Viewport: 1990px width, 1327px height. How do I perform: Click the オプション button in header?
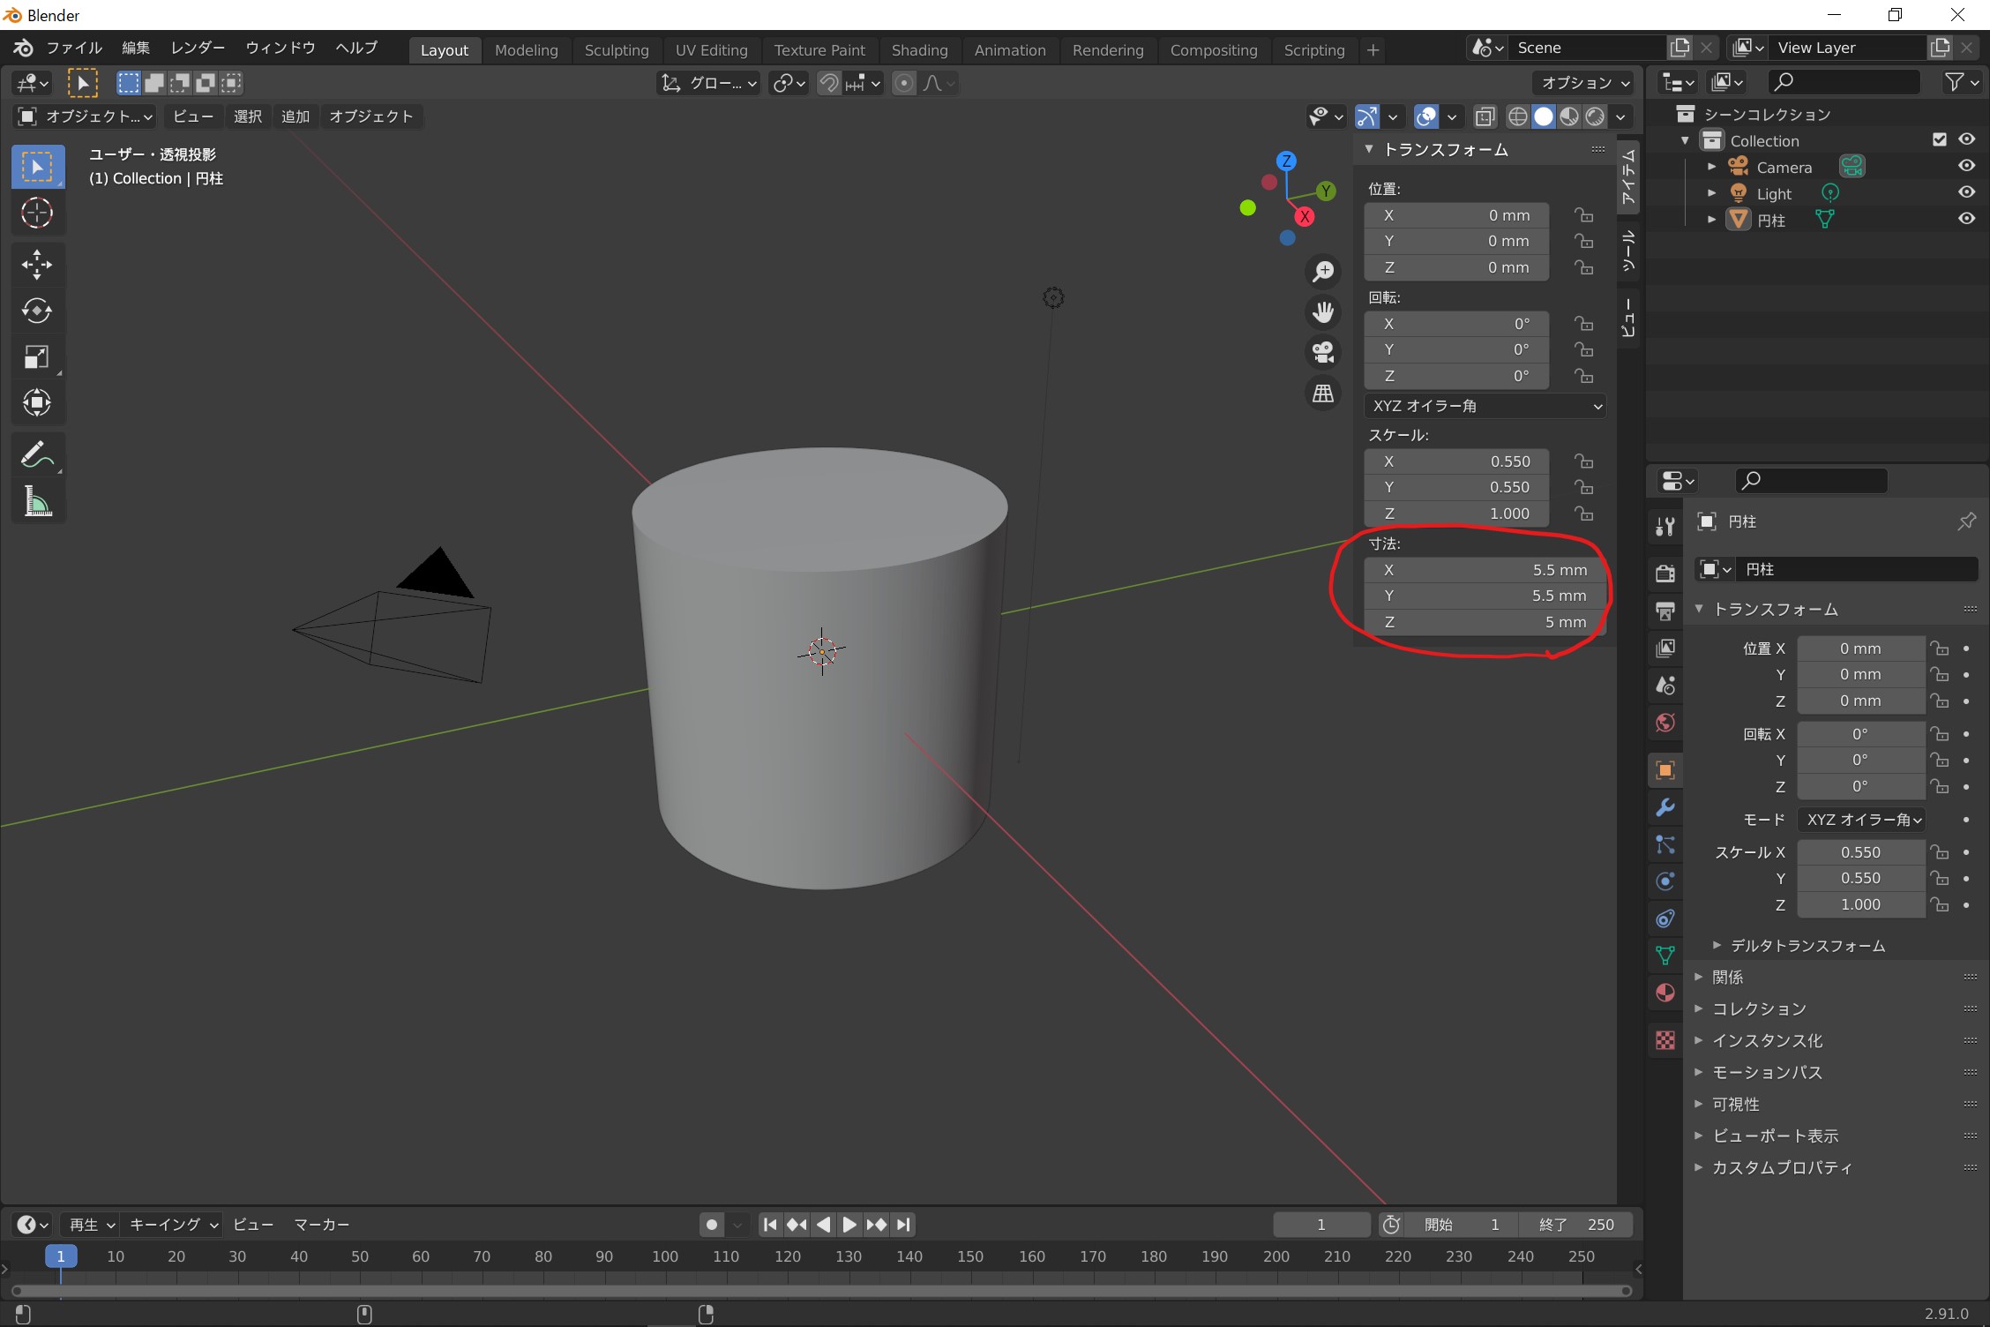tap(1583, 83)
